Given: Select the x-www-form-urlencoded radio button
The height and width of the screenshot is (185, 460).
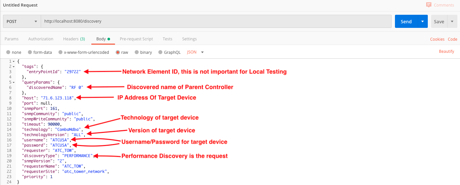Looking at the screenshot, I should click(60, 52).
